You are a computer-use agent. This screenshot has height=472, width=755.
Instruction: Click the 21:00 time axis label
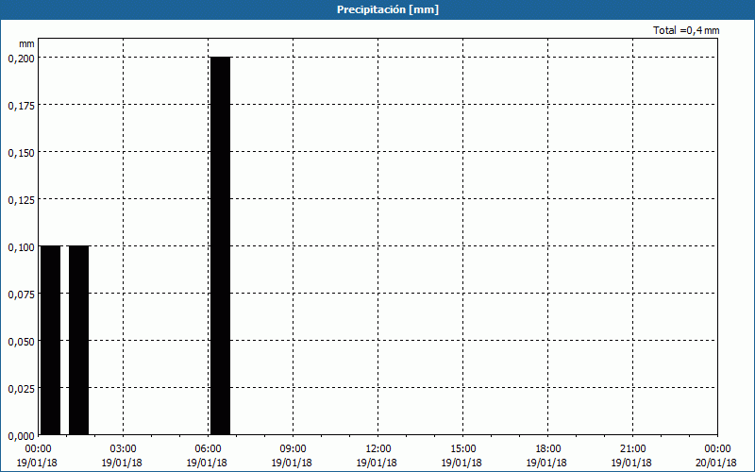coord(632,456)
